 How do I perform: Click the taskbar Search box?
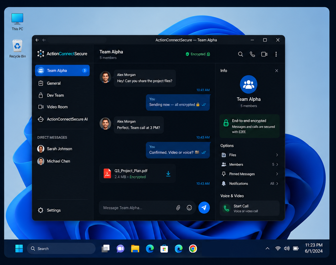click(x=61, y=249)
